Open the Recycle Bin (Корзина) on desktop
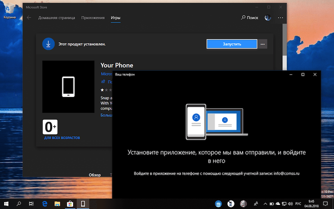The width and height of the screenshot is (334, 209). point(9,10)
